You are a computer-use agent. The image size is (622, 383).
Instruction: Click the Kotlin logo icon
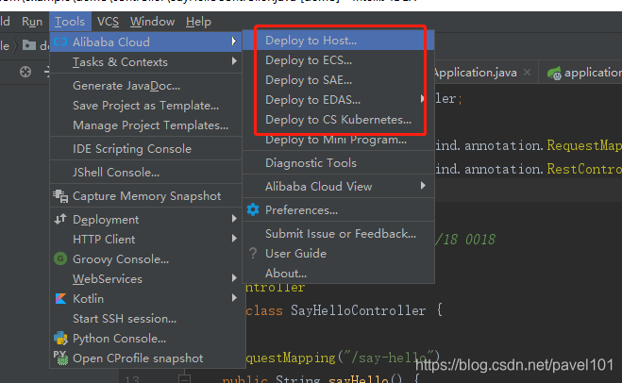(x=60, y=298)
